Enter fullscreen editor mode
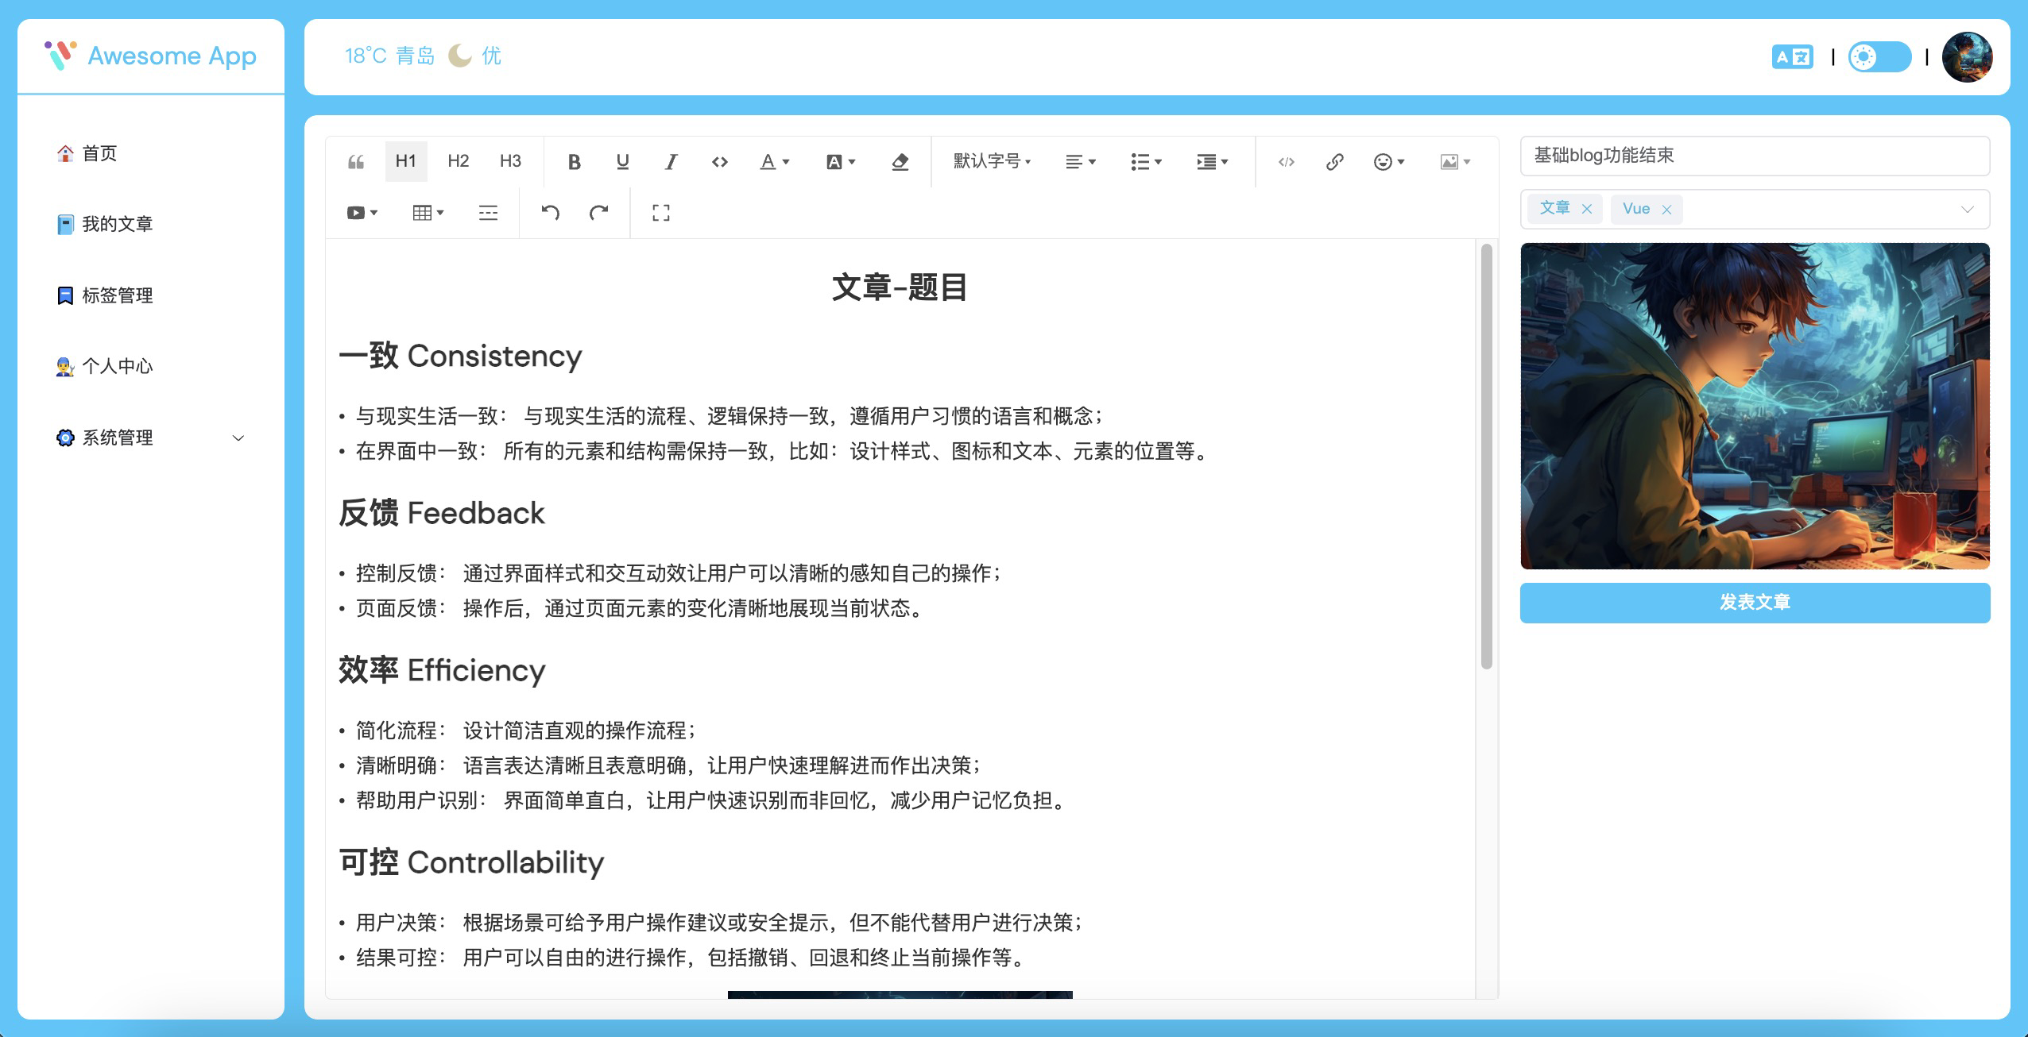Screen dimensions: 2028x1037 [x=660, y=212]
